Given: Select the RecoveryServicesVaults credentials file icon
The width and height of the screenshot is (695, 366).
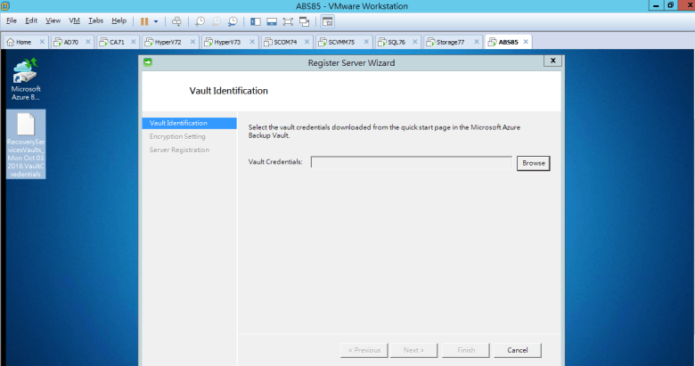Looking at the screenshot, I should [26, 143].
